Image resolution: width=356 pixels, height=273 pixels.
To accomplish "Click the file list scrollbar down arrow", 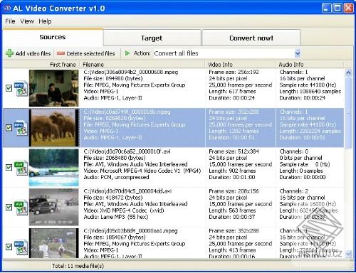I will 348,254.
